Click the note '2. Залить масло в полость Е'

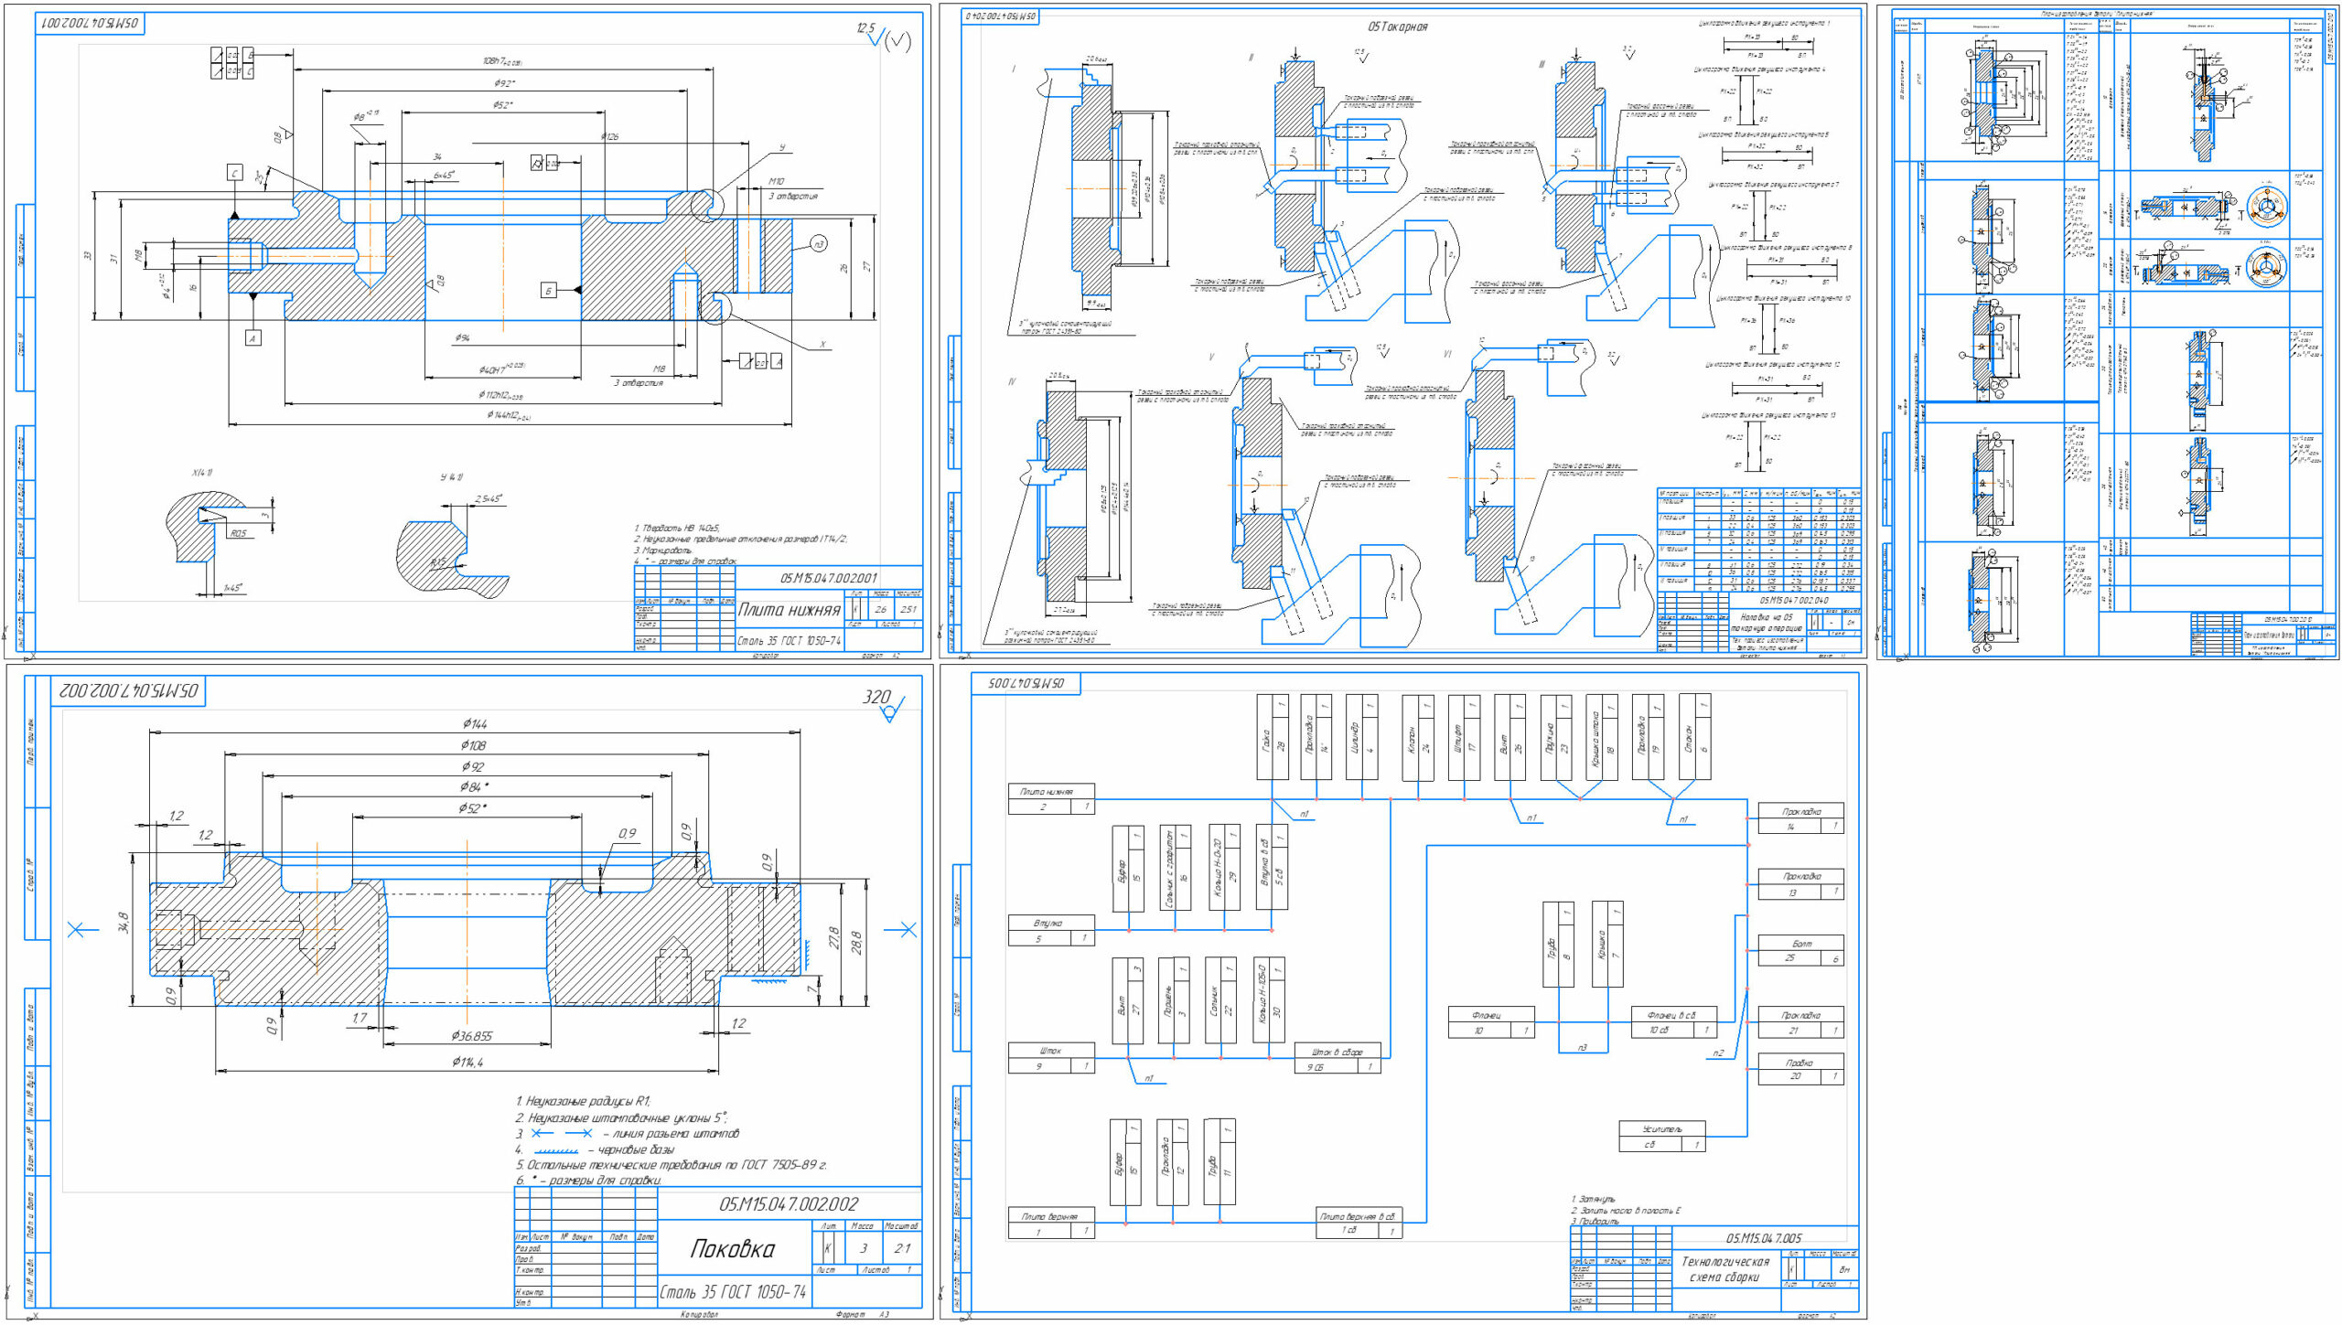[1626, 1210]
